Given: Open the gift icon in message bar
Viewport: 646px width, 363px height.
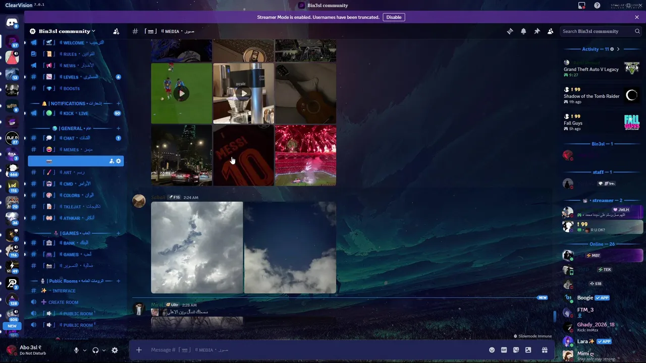Looking at the screenshot, I should tap(545, 350).
